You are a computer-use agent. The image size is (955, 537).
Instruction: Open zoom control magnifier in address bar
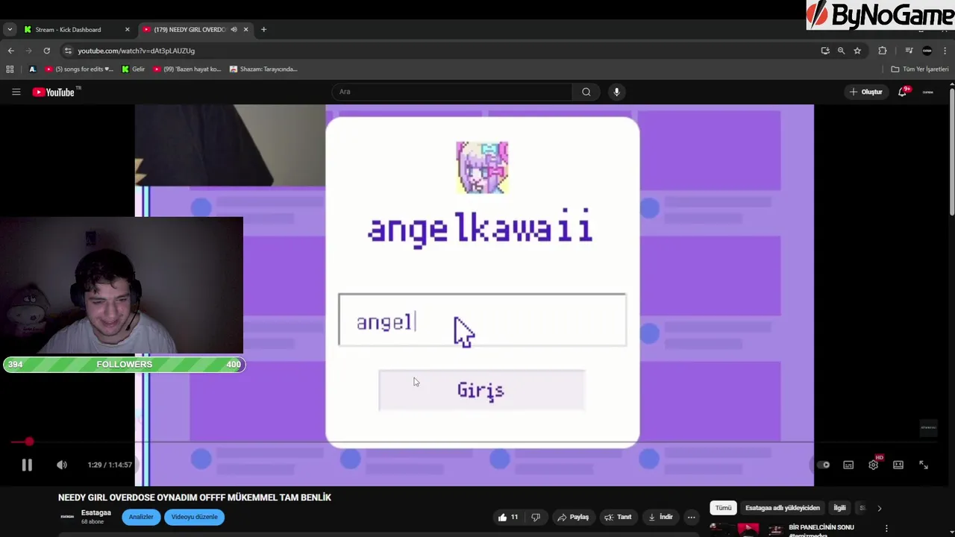point(841,51)
